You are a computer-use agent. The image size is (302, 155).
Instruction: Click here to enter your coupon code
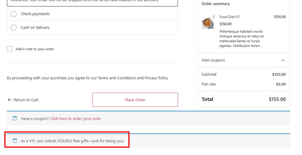pos(75,119)
